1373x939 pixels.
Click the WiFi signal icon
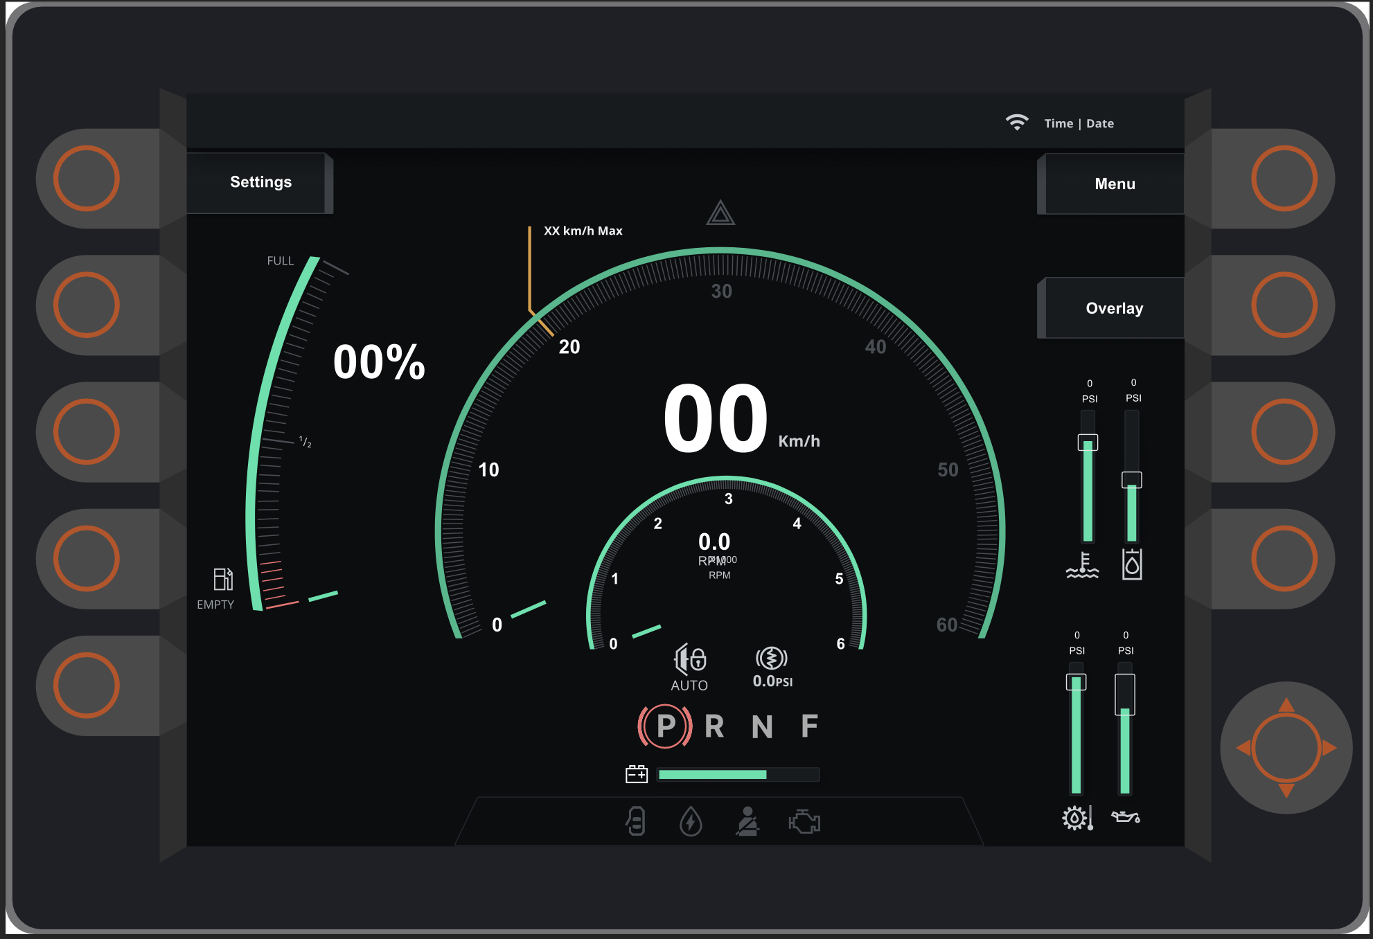(x=1016, y=123)
